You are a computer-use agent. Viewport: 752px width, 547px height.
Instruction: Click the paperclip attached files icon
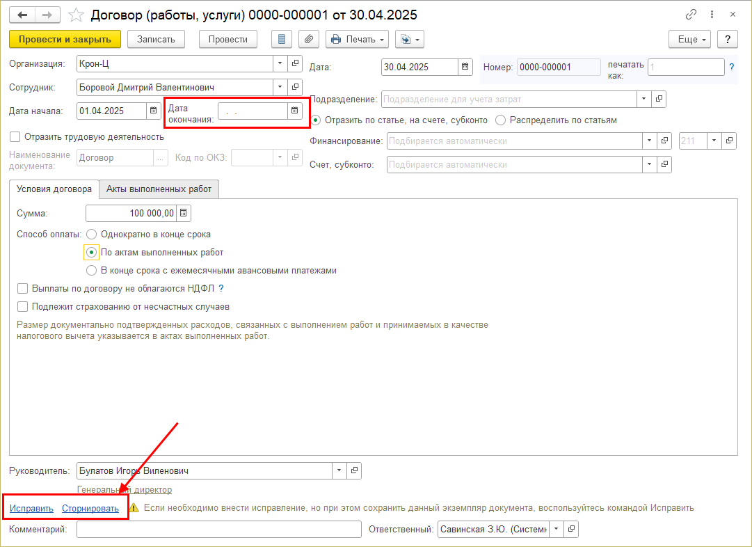tap(307, 40)
